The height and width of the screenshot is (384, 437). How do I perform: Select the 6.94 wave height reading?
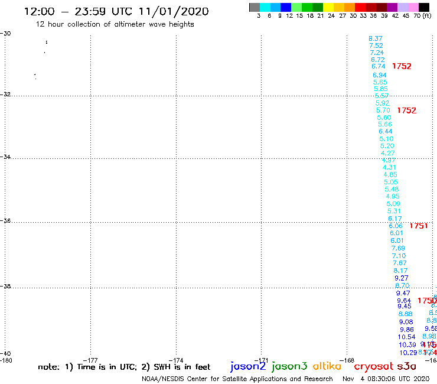point(379,75)
